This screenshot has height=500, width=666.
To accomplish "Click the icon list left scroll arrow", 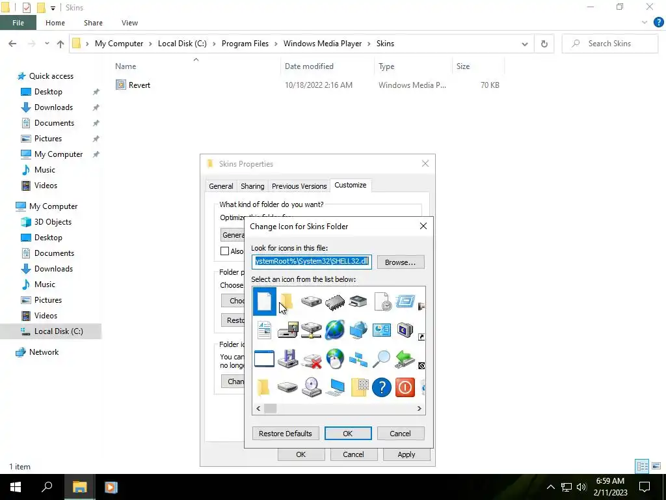I will (x=258, y=409).
